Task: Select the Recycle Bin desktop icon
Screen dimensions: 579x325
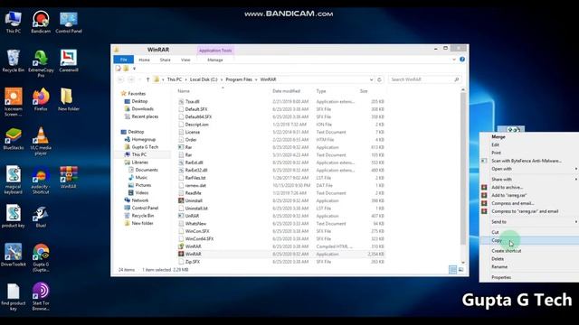Action: (x=14, y=61)
